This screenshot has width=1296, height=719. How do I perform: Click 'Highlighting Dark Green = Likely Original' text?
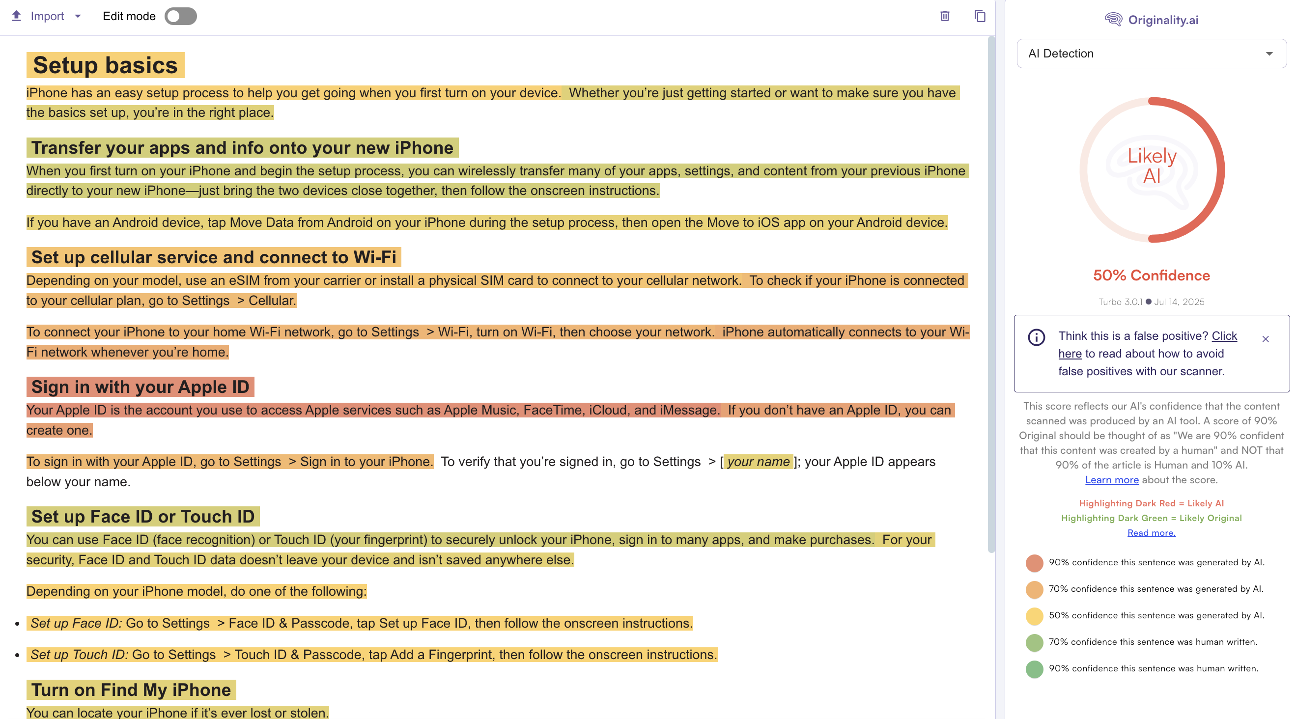(x=1151, y=518)
